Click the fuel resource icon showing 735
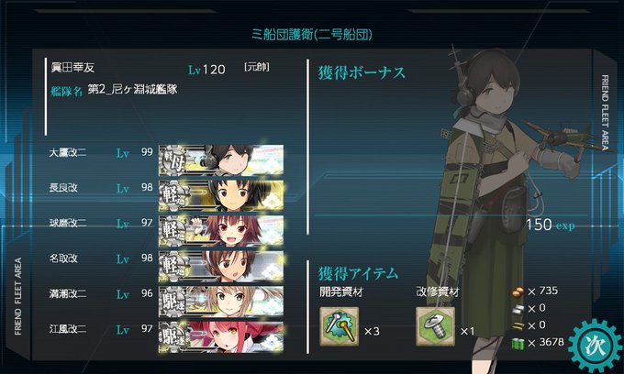624x374 pixels. click(x=518, y=291)
